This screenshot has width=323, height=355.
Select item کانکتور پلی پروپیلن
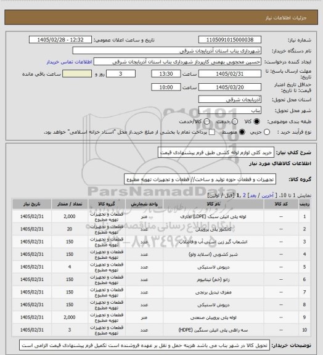[213, 229]
